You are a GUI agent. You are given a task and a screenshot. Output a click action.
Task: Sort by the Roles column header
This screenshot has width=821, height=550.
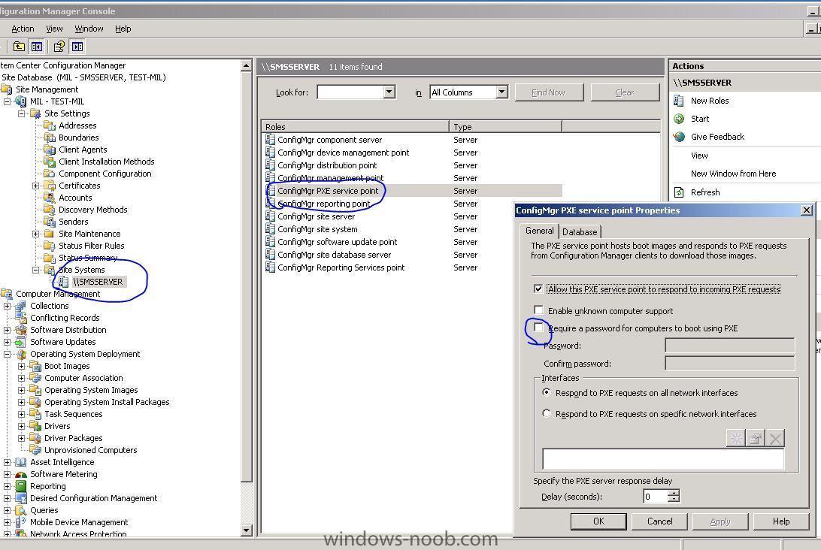point(355,127)
